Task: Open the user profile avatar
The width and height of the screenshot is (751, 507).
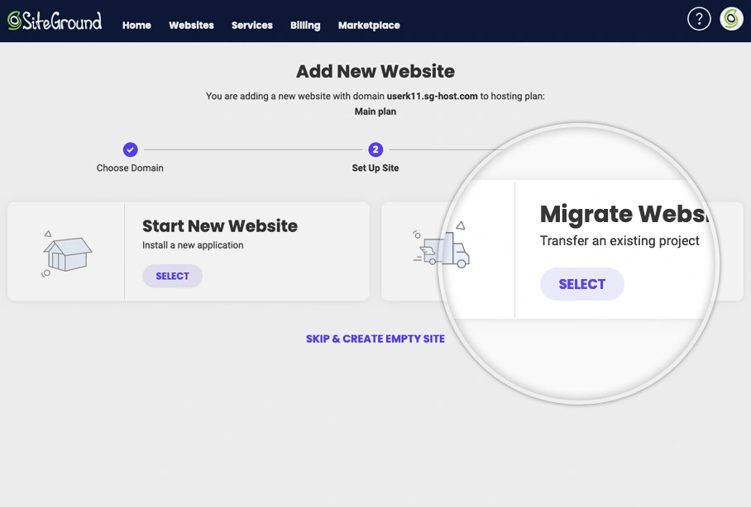Action: tap(731, 19)
